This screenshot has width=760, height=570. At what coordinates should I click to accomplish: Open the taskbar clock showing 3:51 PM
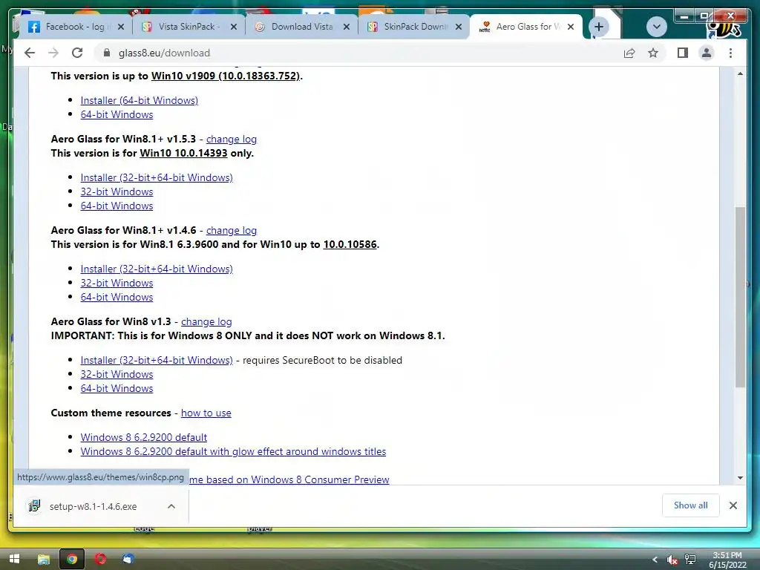(x=727, y=560)
